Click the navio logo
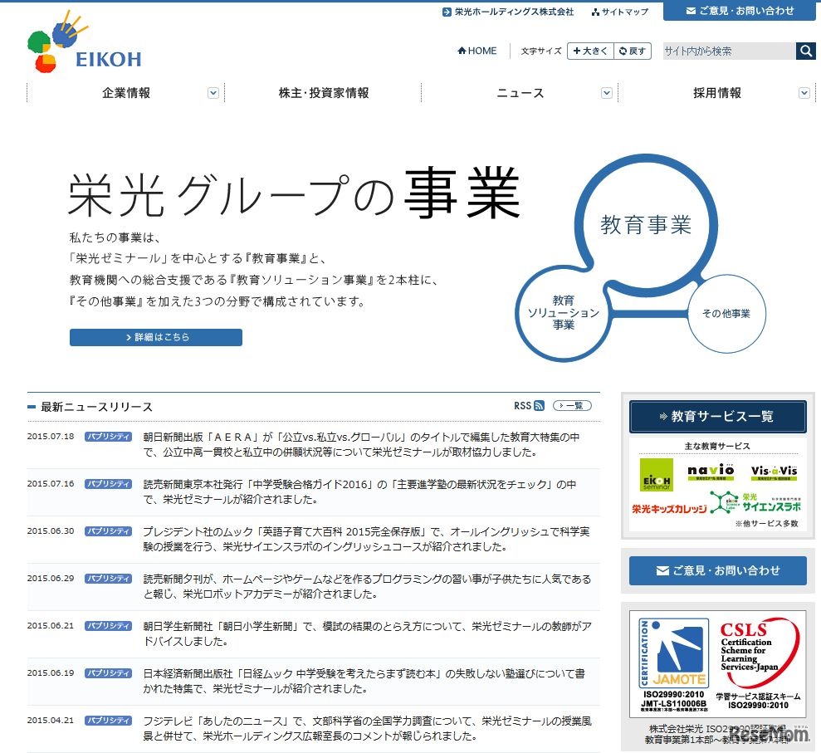The height and width of the screenshot is (753, 821). [711, 472]
